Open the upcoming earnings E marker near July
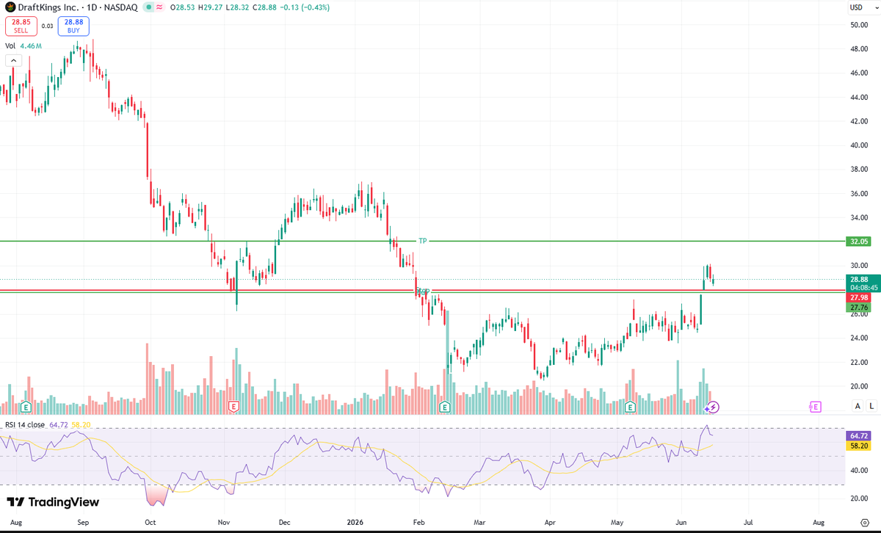The image size is (881, 533). tap(815, 406)
